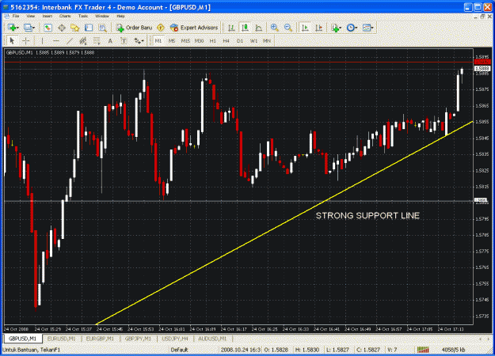Click the yellow diamond MetaEditor icon
Screen dimensions: 495x356
[160, 28]
